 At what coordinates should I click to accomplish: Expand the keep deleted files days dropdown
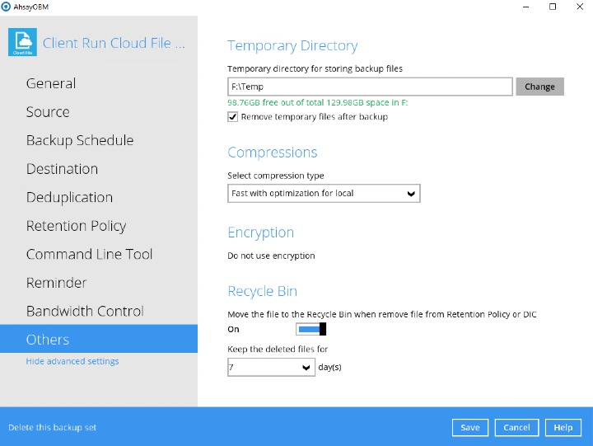271,368
